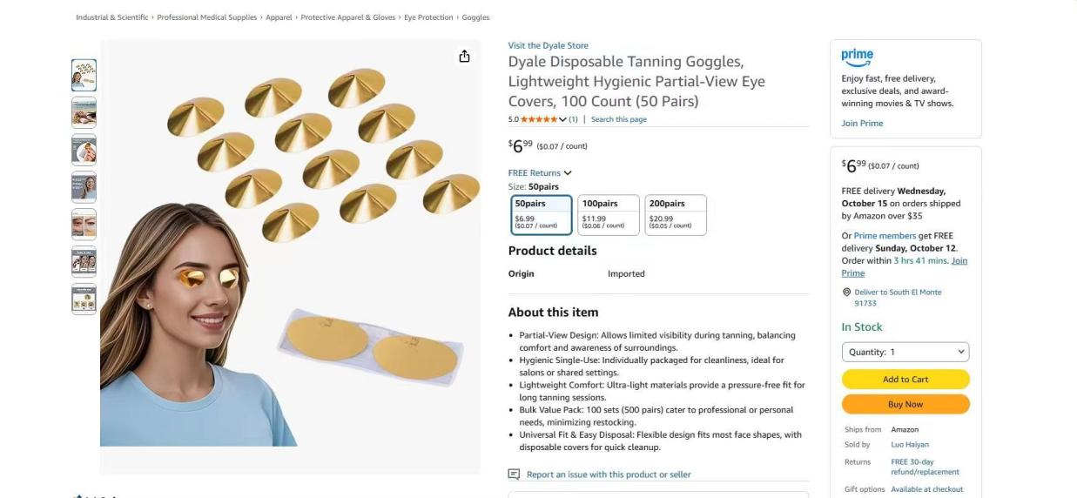Expand the FREE Returns chevron
1077x498 pixels.
(568, 173)
